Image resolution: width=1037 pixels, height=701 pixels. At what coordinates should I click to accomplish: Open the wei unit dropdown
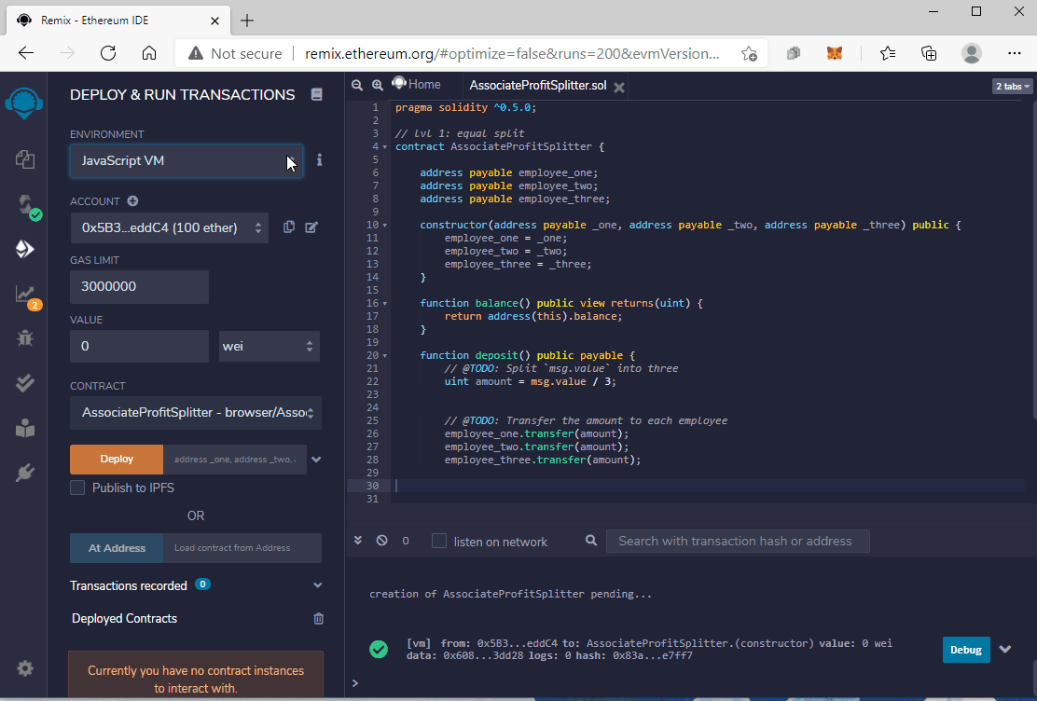(270, 346)
